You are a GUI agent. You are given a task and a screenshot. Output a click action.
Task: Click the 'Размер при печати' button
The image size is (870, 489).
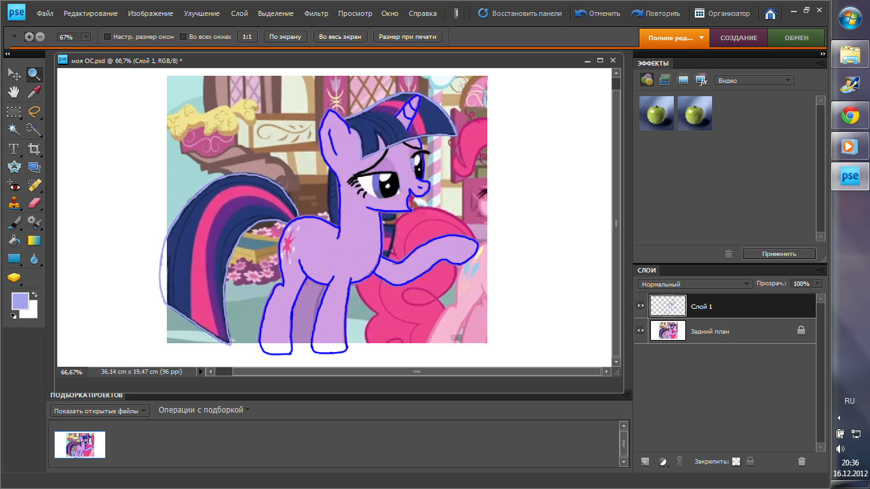(x=408, y=37)
